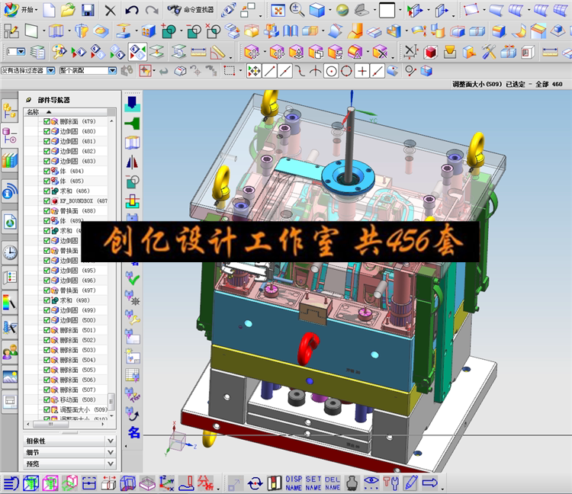
Task: Click the Unite boolean icon with plus sign
Action: (169, 31)
